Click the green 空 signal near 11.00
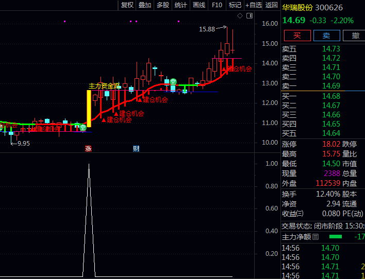 point(83,128)
